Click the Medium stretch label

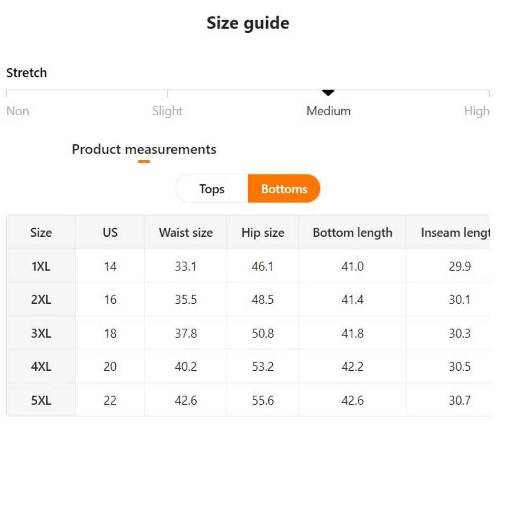328,111
